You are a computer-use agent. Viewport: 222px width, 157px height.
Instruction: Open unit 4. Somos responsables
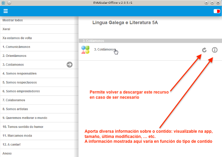[19, 73]
